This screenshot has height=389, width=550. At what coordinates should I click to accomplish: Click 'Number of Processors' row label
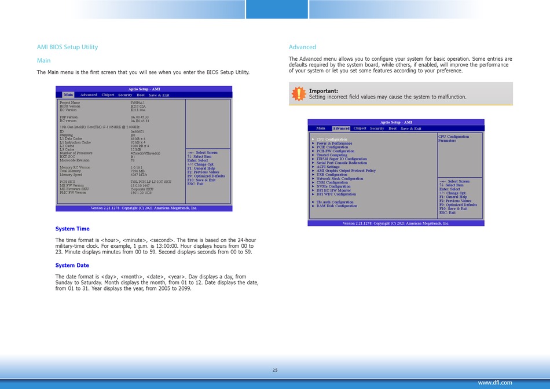76,153
